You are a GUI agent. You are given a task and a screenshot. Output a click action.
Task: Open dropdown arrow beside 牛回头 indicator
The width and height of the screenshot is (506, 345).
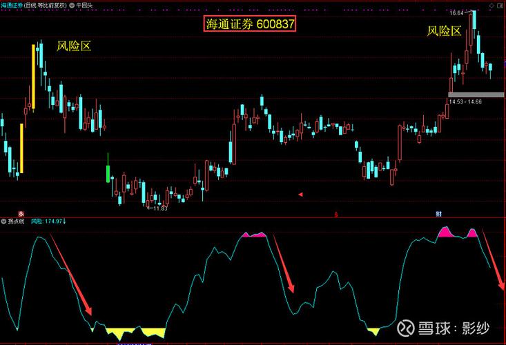coord(72,6)
